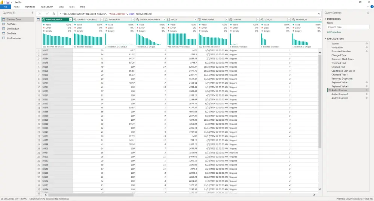Click the formula bar cancel X icon
This screenshot has height=201, width=374.
[x=40, y=14]
